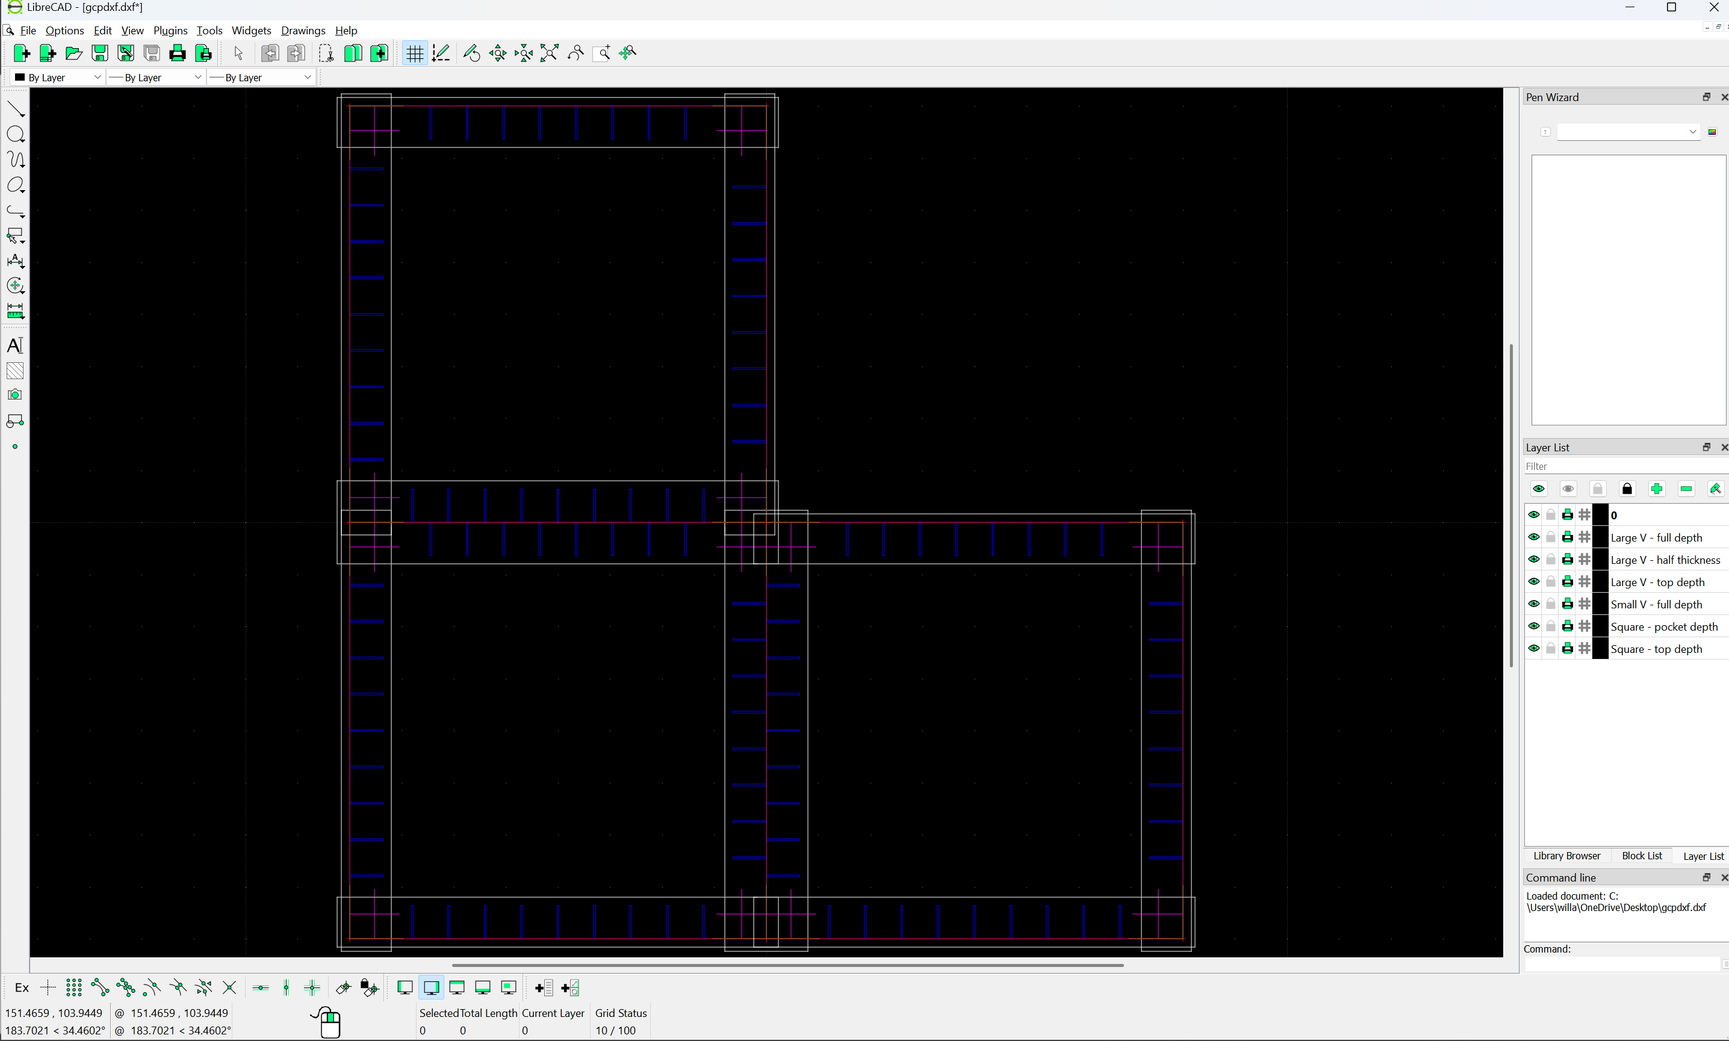The width and height of the screenshot is (1729, 1041).
Task: Redraw the drawing view
Action: [471, 54]
